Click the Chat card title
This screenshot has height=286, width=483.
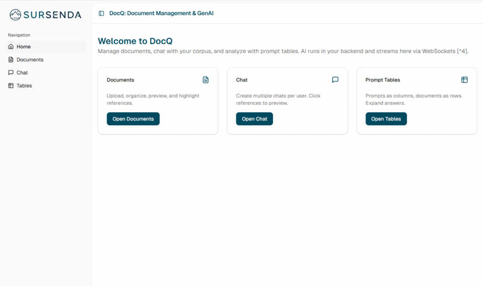click(241, 80)
